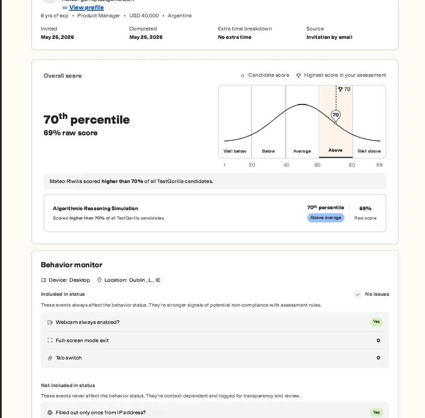This screenshot has width=425, height=418.
Task: Click the Device desktop icon
Action: pyautogui.click(x=44, y=280)
